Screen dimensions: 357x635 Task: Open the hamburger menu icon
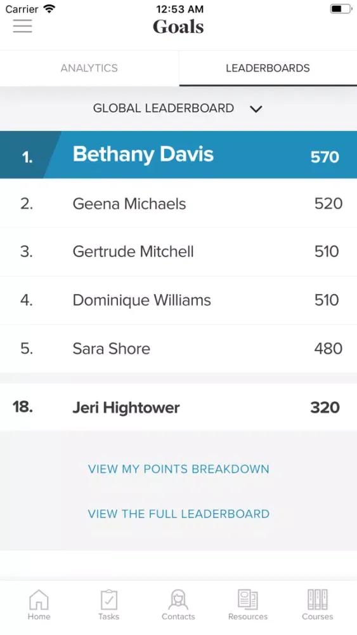22,26
